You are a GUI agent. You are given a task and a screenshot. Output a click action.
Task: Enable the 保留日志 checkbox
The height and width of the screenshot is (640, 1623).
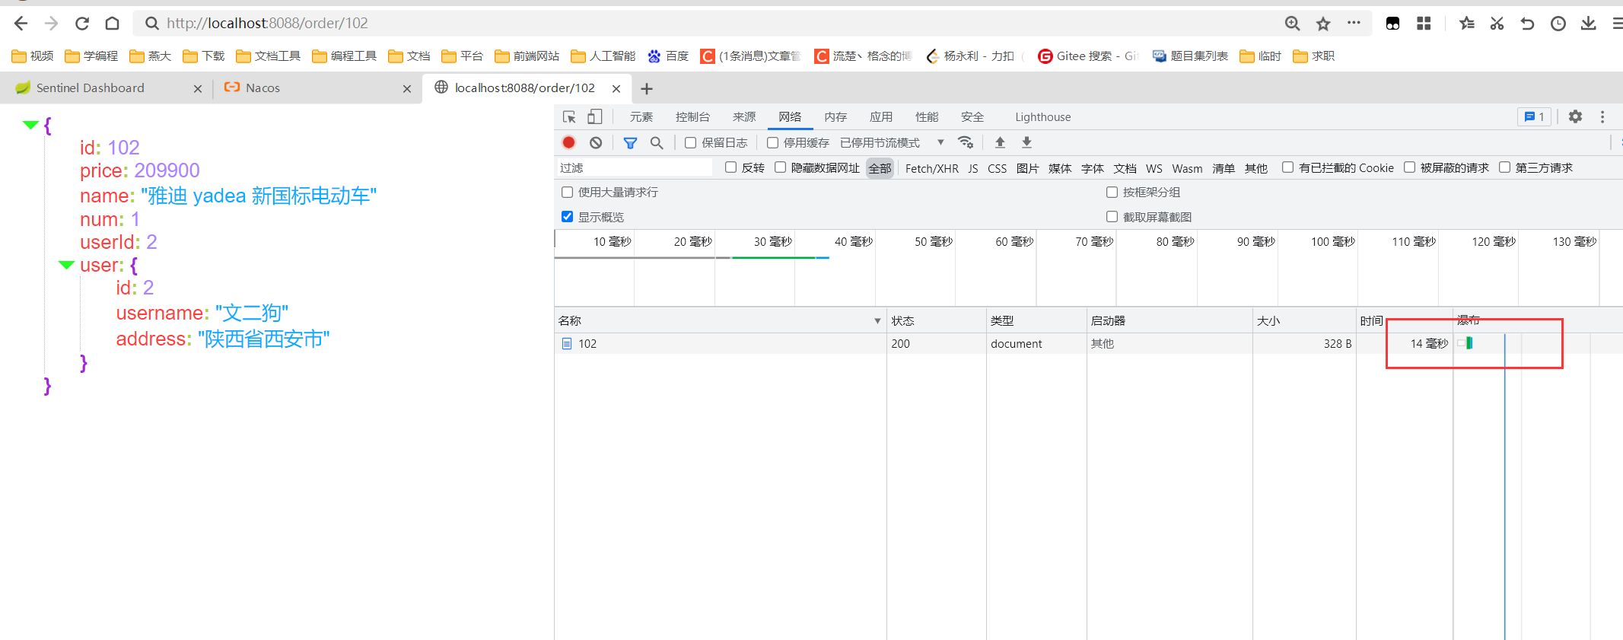click(x=690, y=142)
